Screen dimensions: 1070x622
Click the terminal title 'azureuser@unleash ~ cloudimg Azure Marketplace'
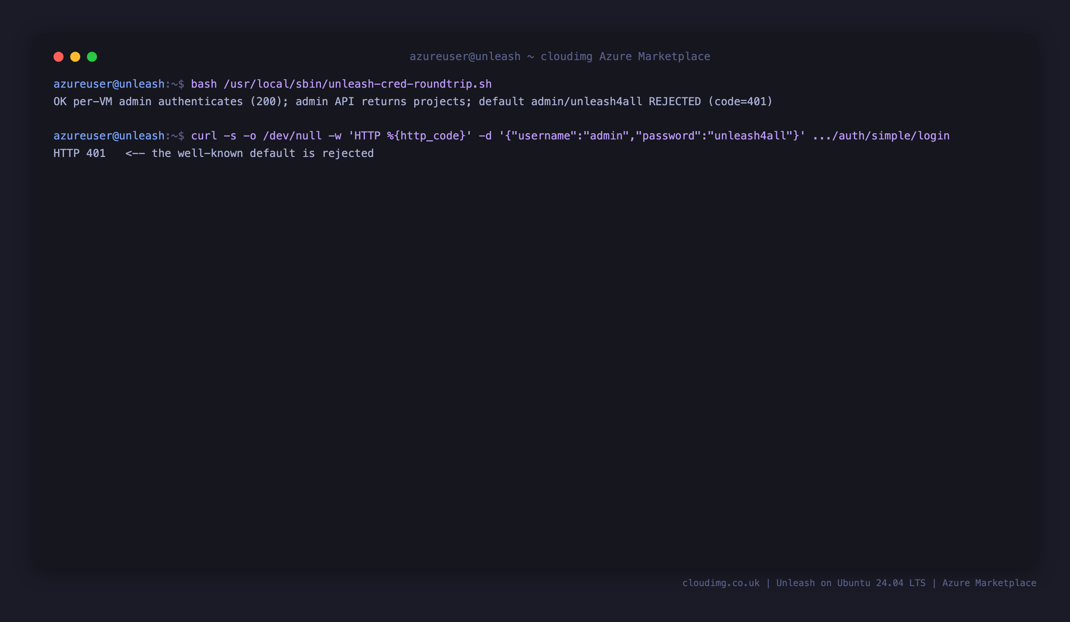[560, 56]
